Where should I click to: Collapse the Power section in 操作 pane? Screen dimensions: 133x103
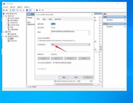click(x=125, y=24)
